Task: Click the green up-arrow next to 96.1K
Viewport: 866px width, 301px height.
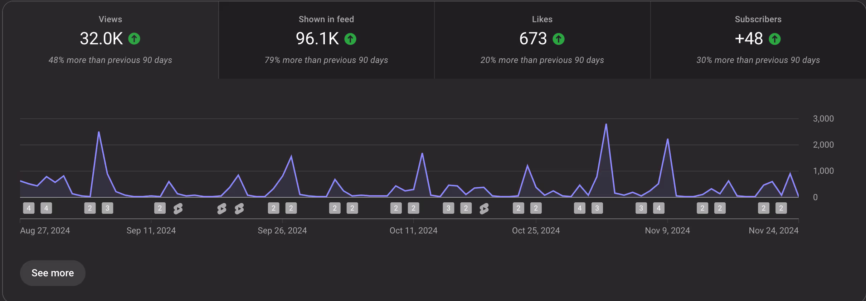Action: coord(350,39)
